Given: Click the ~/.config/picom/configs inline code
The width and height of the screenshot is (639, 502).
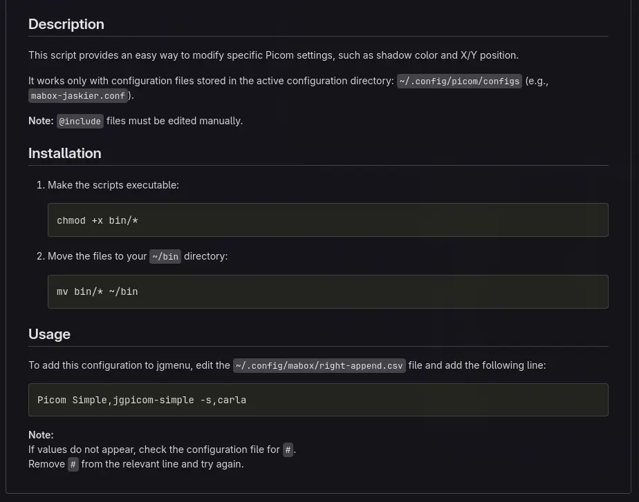Looking at the screenshot, I should 459,81.
